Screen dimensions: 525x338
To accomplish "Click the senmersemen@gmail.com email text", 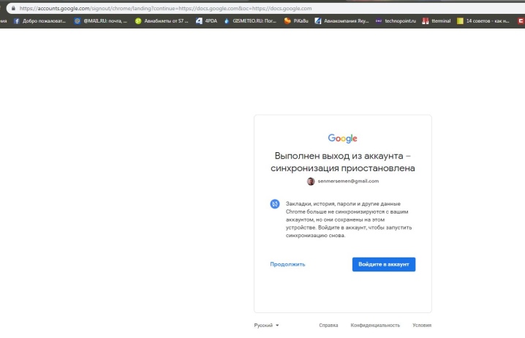I will (348, 181).
